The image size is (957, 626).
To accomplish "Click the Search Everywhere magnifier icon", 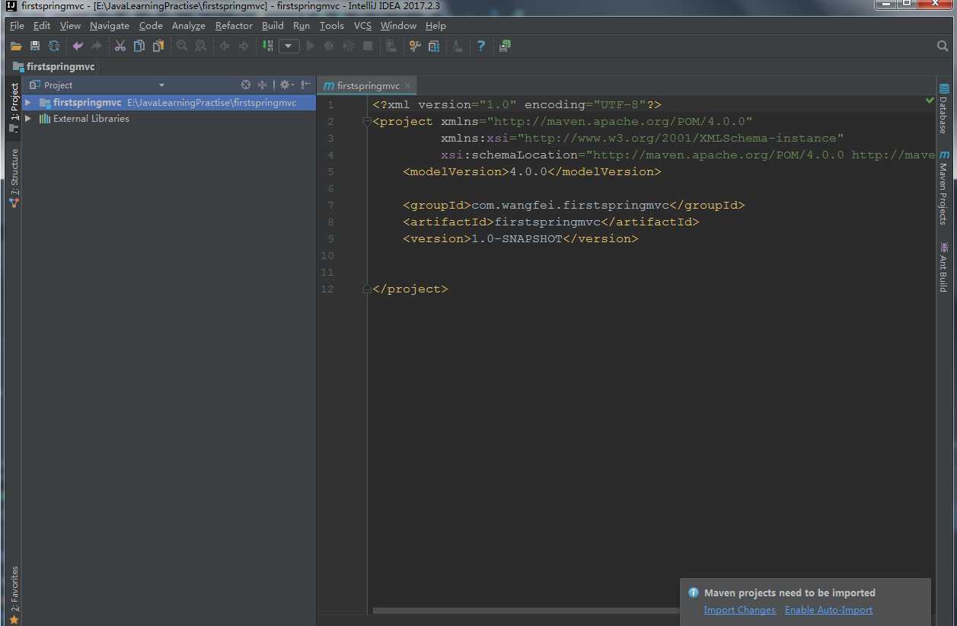I will 943,46.
